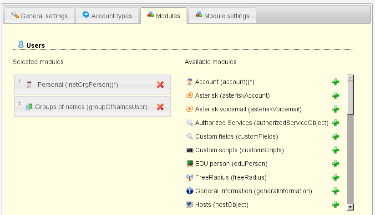Viewport: 375px width, 215px height.
Task: Add the Account module with green plus
Action: [x=335, y=82]
